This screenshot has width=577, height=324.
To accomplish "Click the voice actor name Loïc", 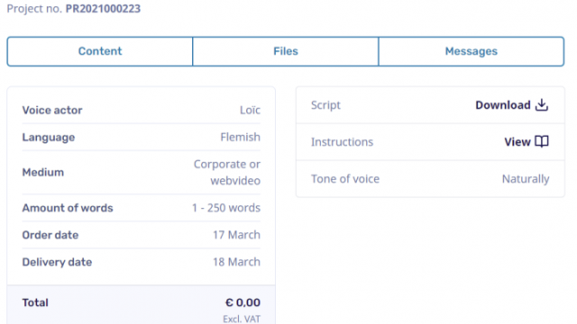I will click(250, 110).
